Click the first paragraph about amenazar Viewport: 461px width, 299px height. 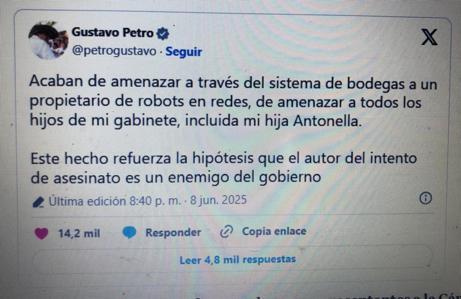[234, 102]
